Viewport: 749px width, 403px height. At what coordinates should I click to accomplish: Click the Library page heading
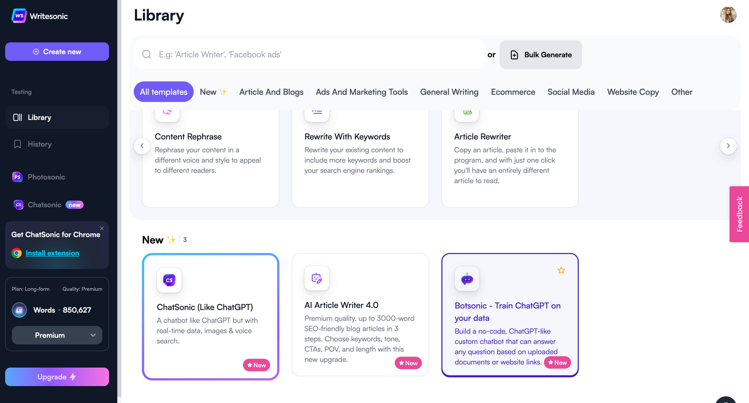159,15
